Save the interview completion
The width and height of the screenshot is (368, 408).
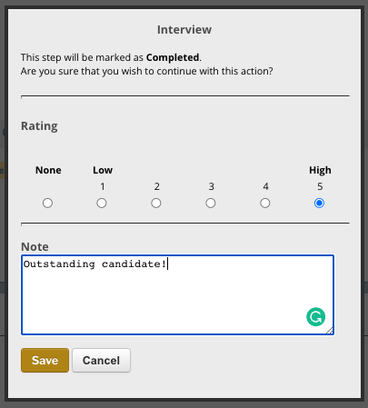click(45, 360)
